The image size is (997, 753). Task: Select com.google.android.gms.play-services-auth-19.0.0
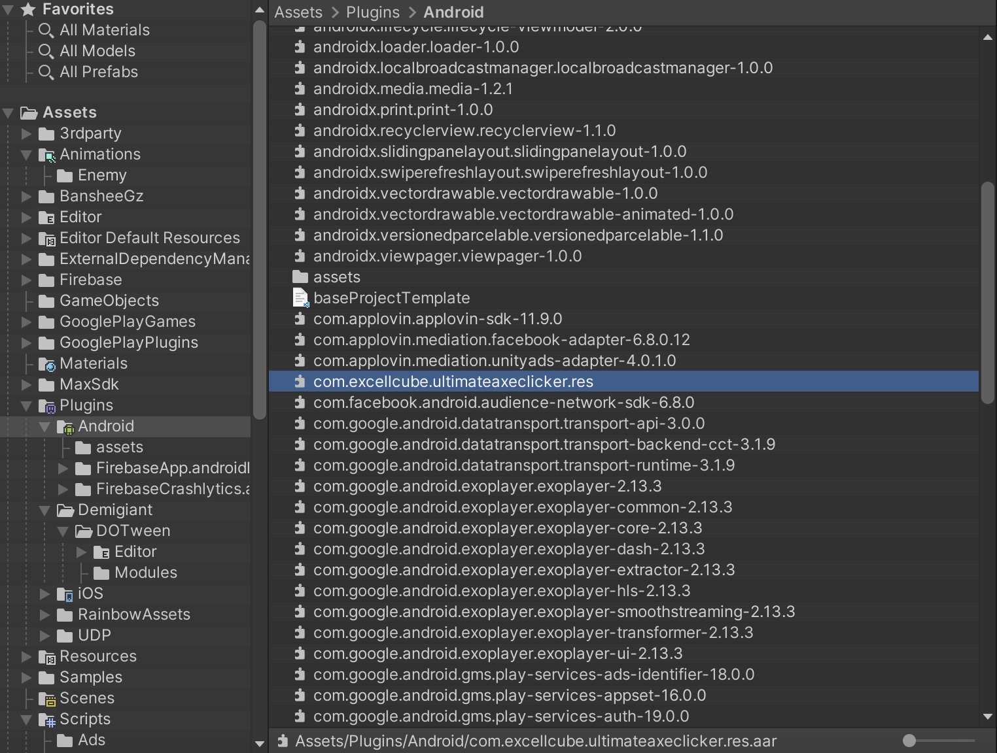pyautogui.click(x=623, y=716)
